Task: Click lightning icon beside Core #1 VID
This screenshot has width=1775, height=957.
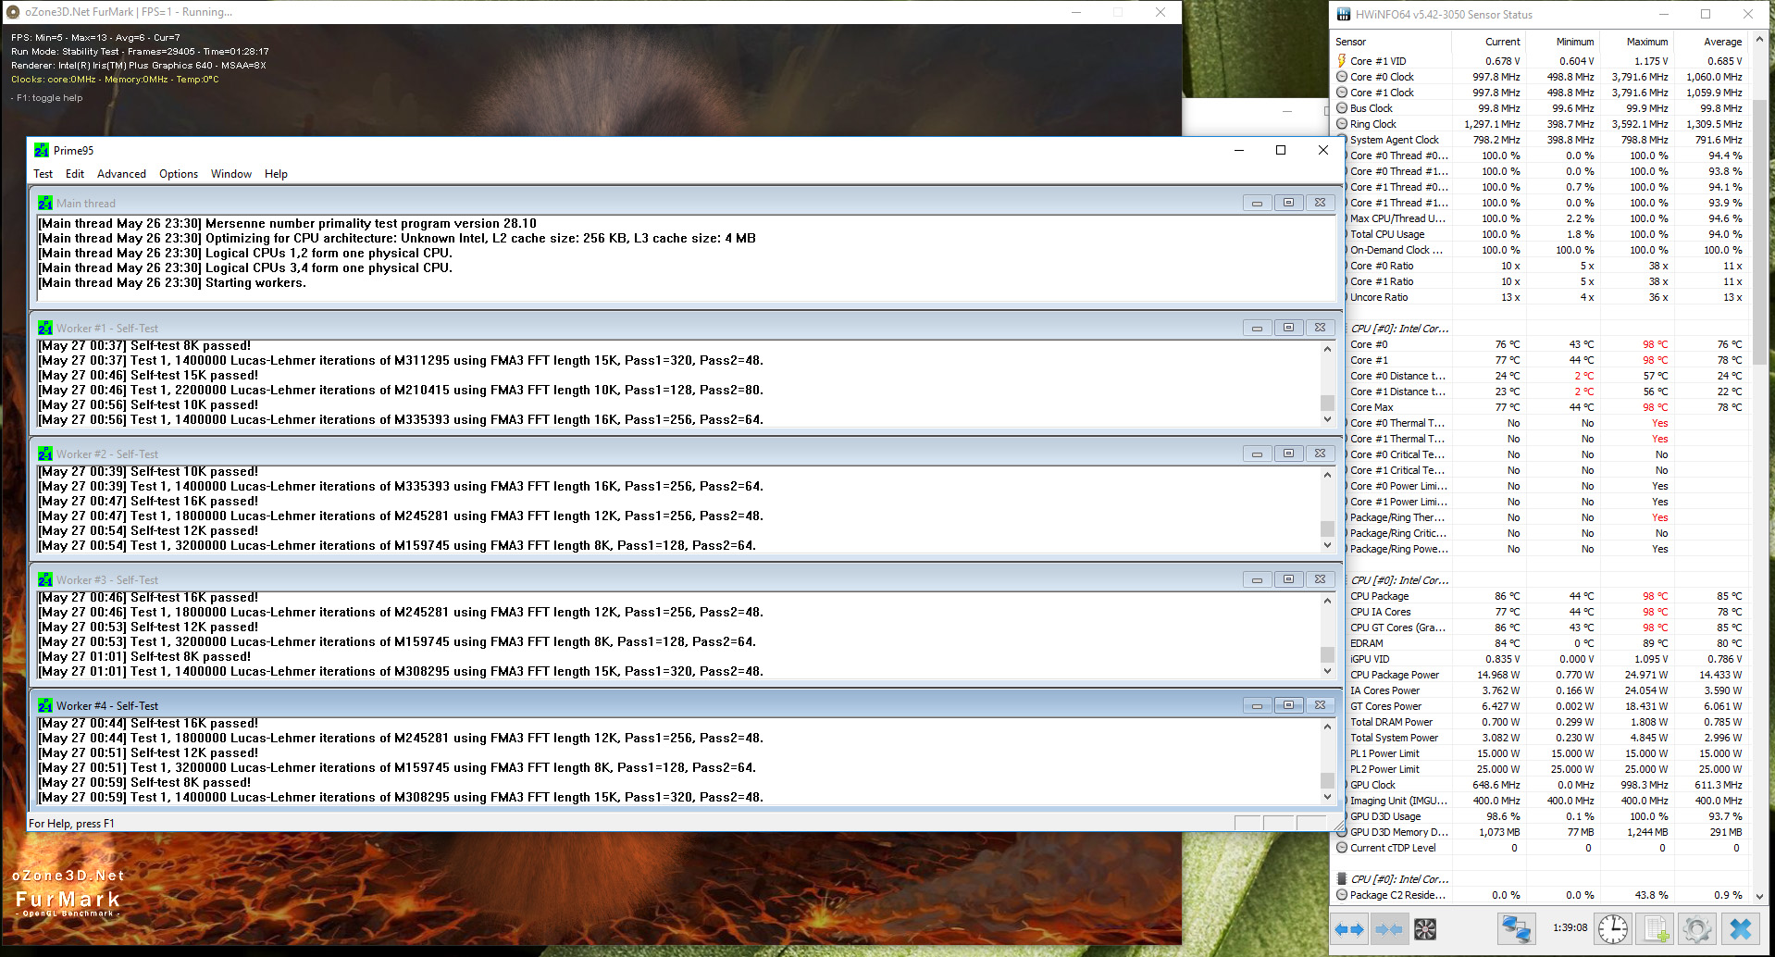Action: point(1342,61)
